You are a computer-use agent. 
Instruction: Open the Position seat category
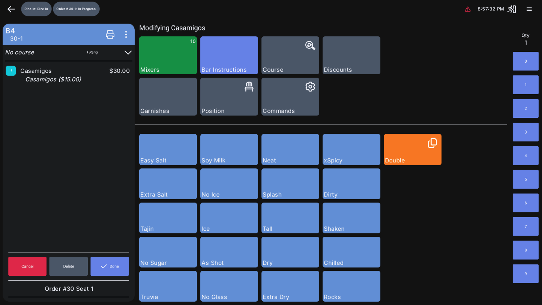[x=229, y=96]
